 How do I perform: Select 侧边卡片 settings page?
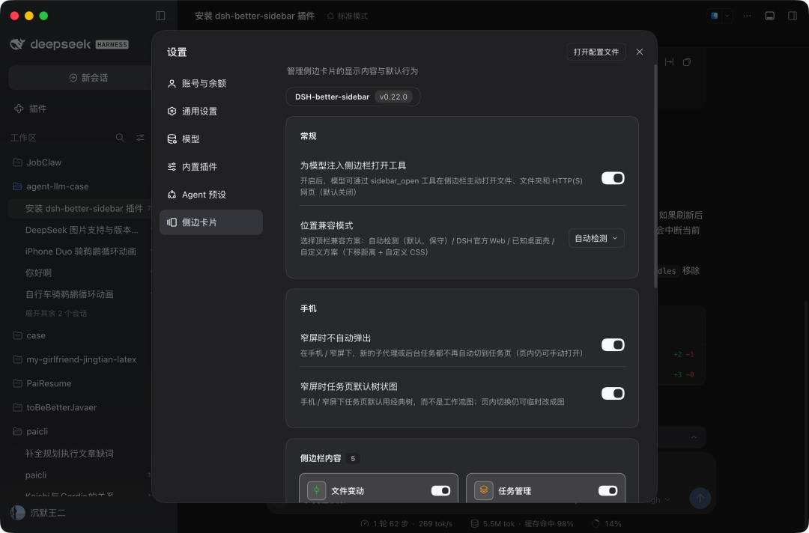point(211,222)
